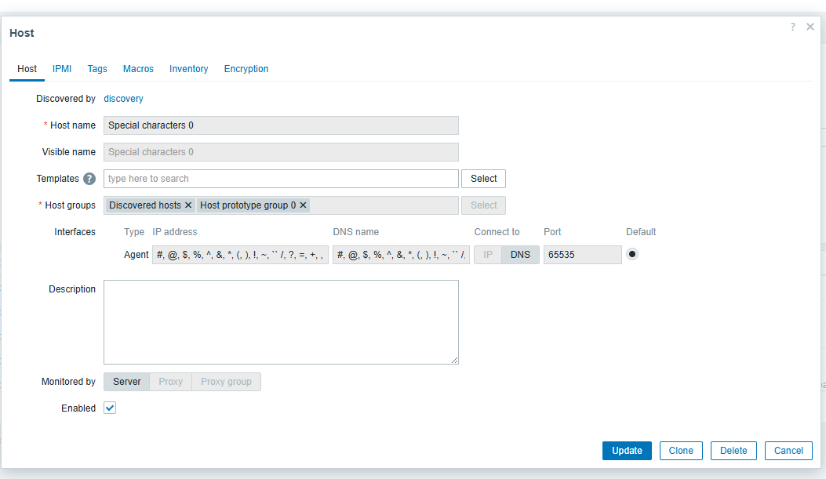Remove Host prototype group 0 tag
This screenshot has height=479, width=826.
(304, 205)
